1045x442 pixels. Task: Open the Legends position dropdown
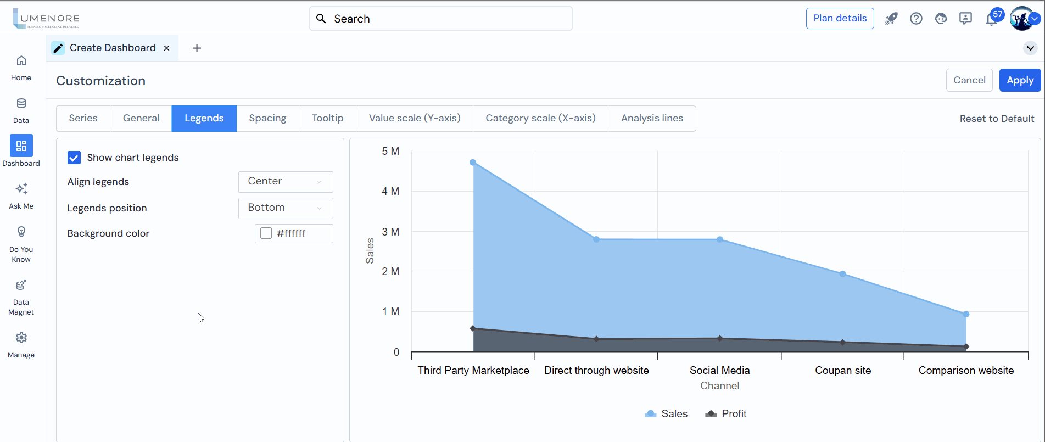(x=286, y=208)
